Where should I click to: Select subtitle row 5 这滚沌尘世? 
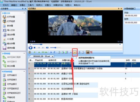pyautogui.click(x=75, y=84)
